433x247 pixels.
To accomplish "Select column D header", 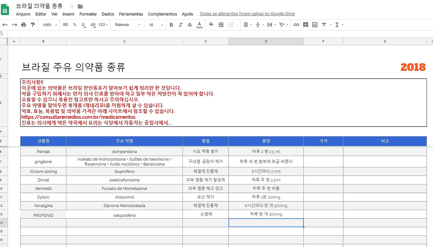I will tap(206, 41).
